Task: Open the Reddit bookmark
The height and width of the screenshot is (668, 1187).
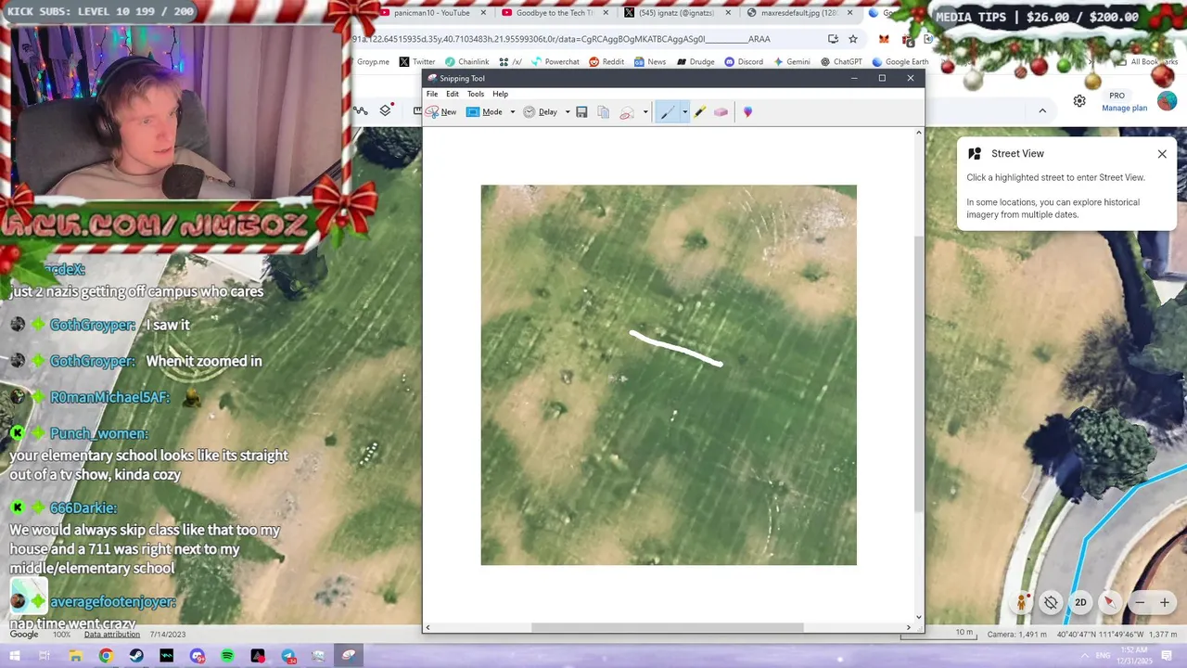Action: pyautogui.click(x=606, y=62)
